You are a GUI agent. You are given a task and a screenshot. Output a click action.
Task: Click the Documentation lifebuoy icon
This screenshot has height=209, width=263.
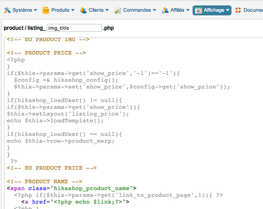coord(238,10)
